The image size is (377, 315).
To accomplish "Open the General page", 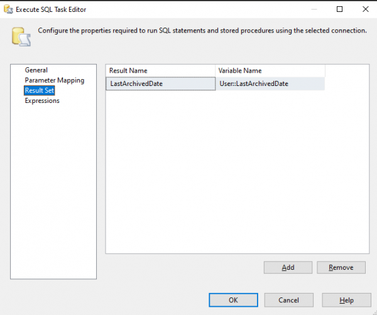I will 36,70.
